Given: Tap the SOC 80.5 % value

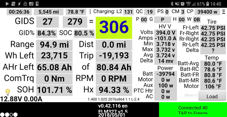Looking at the screenshot, I should coord(84,33).
